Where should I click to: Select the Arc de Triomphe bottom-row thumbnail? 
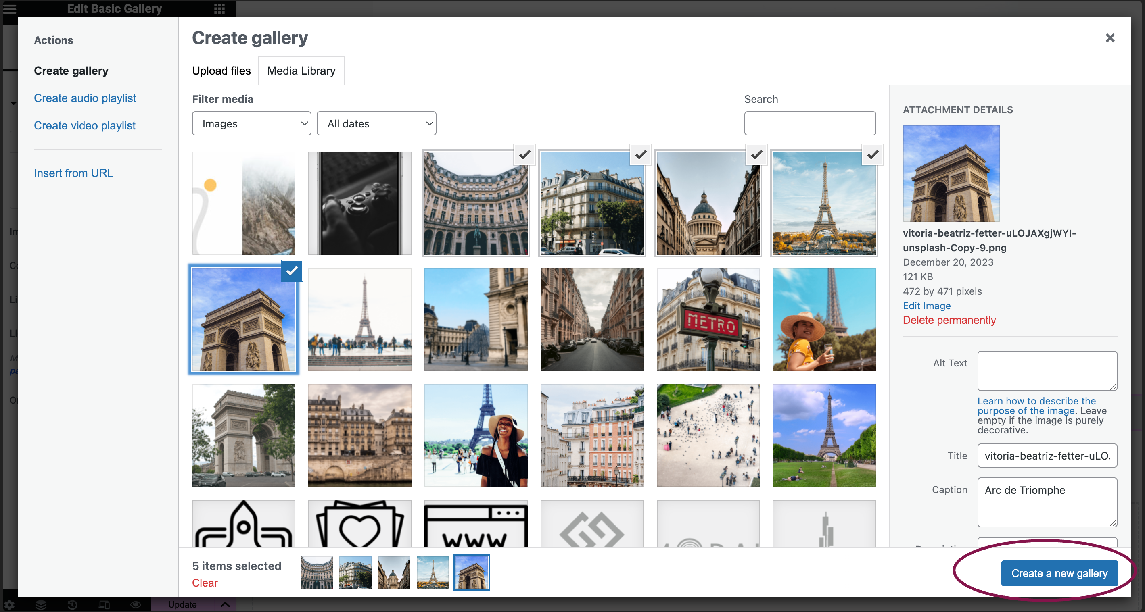[471, 572]
